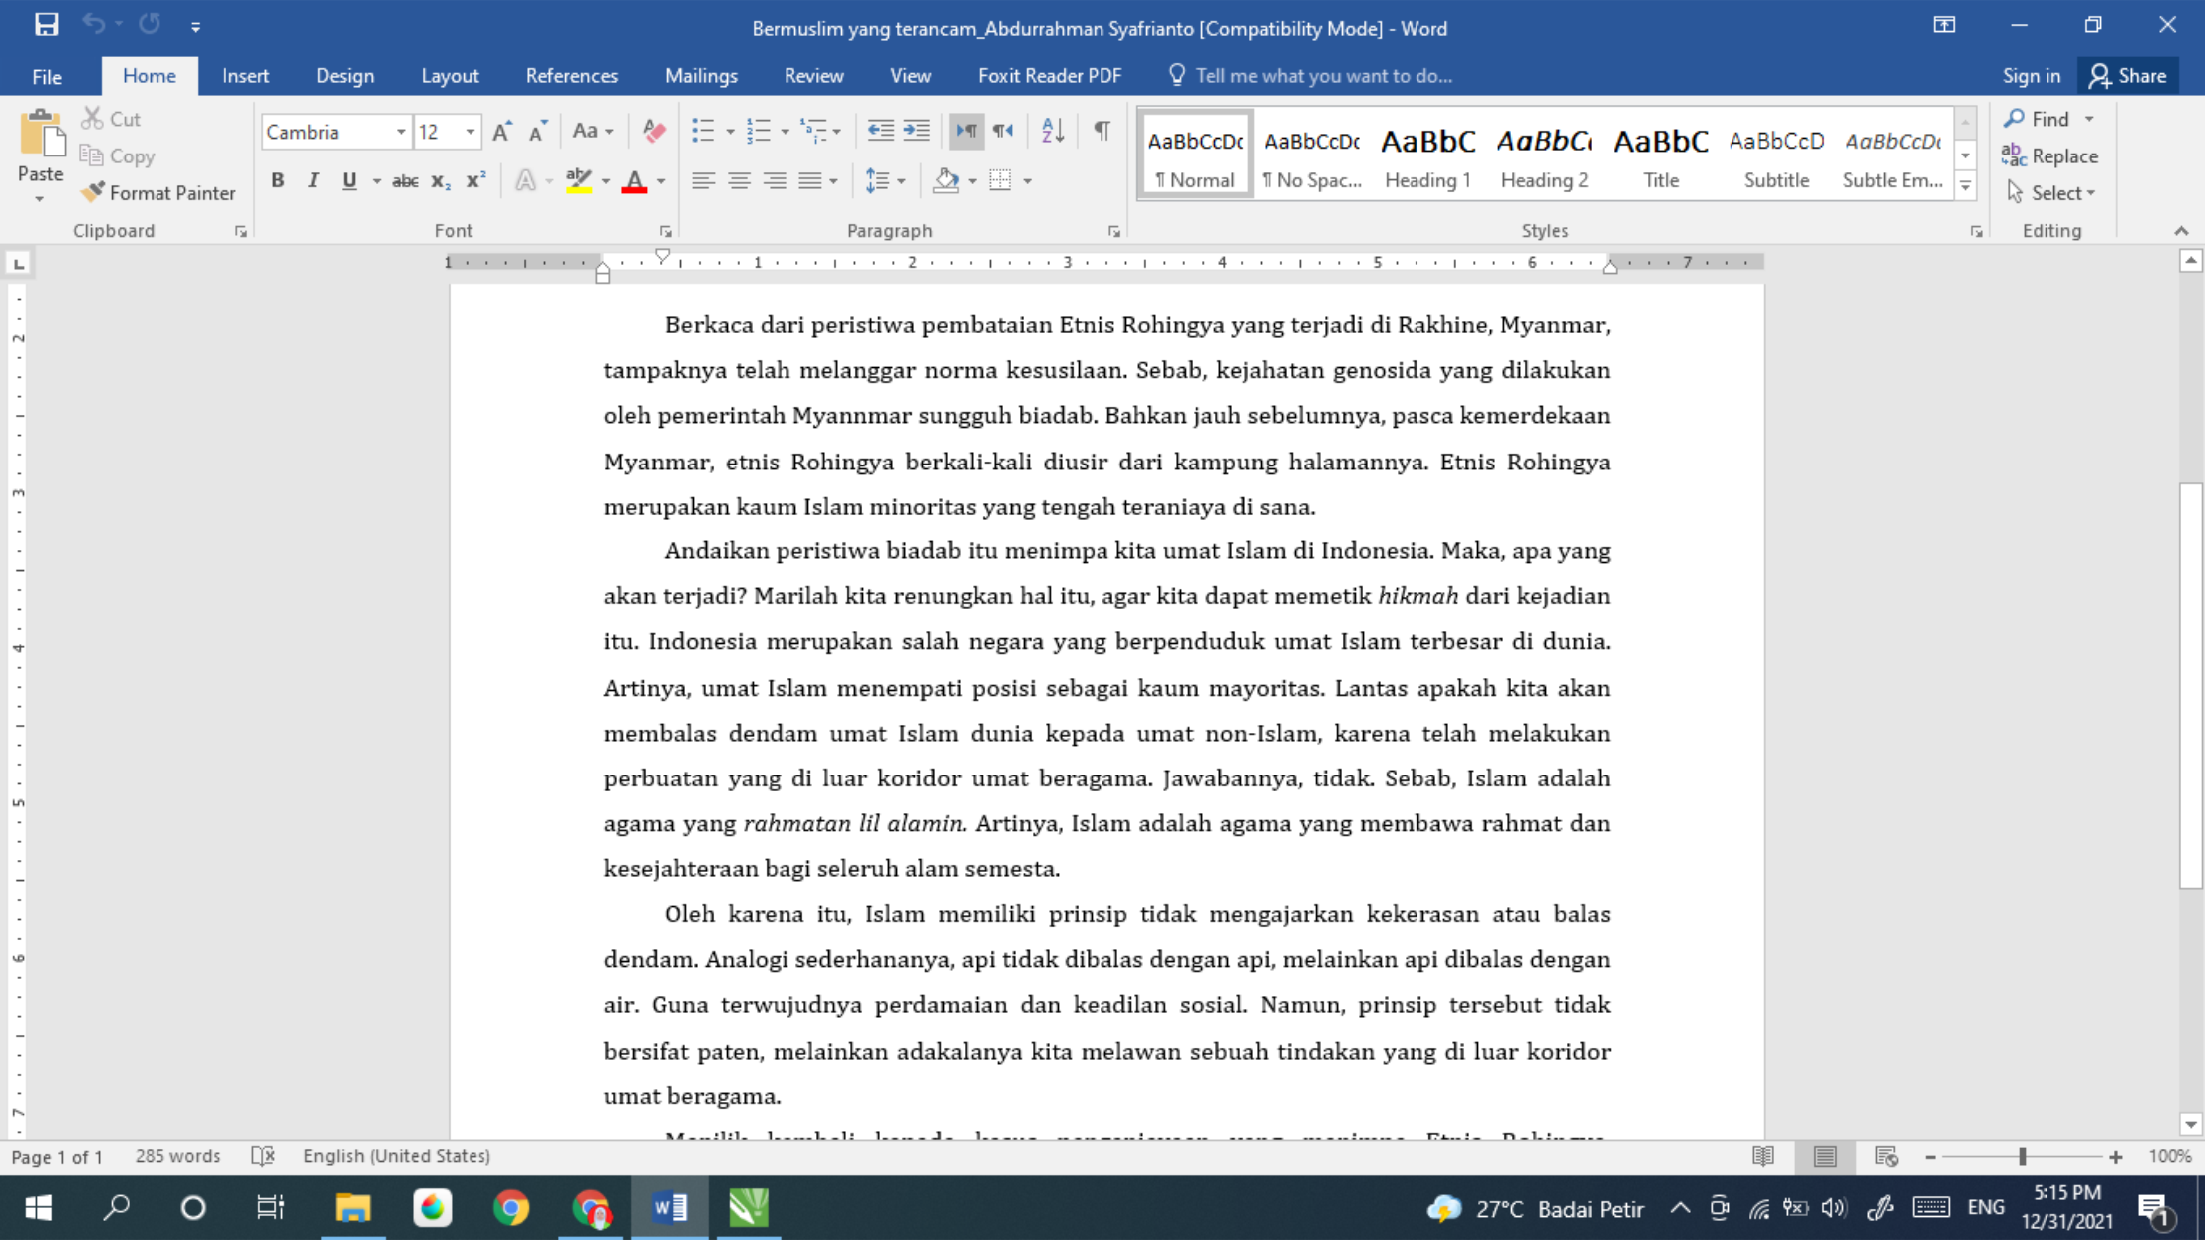
Task: Expand the Styles gallery more arrow
Action: point(1965,185)
